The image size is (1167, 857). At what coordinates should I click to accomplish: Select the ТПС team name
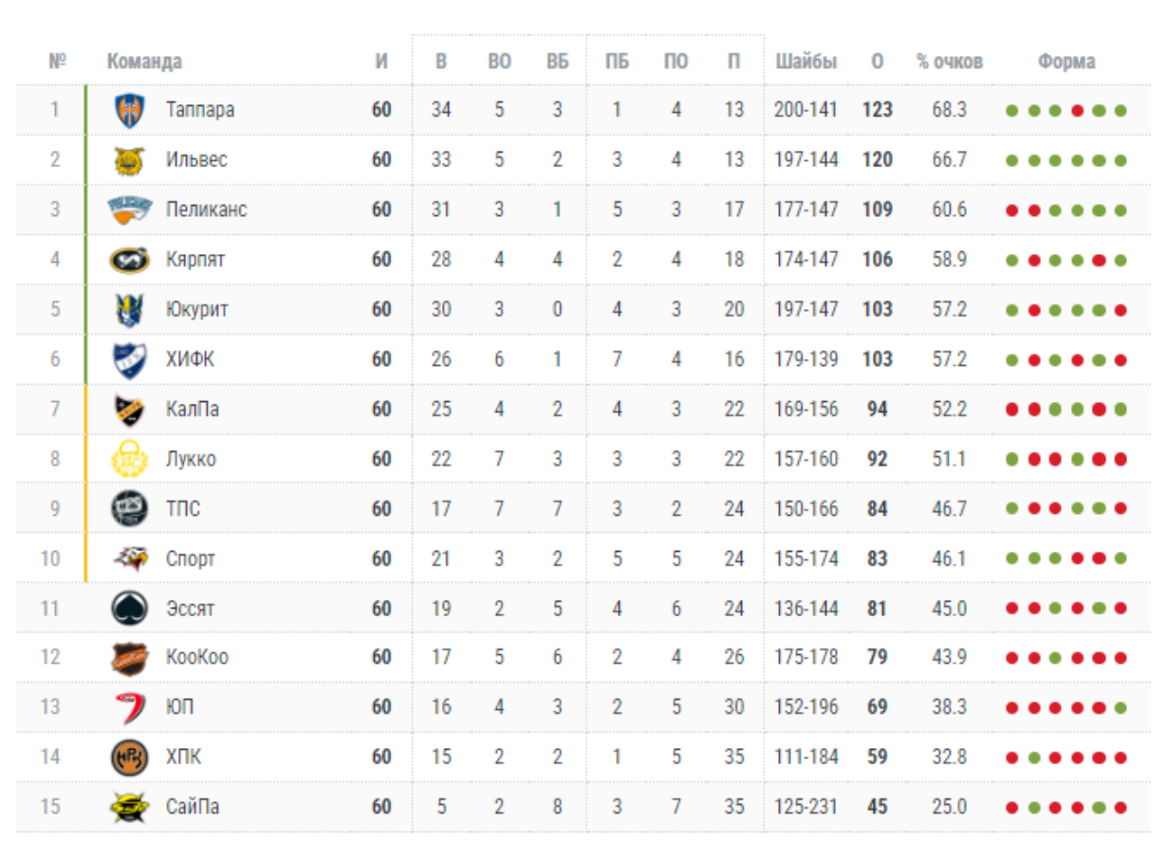183,509
